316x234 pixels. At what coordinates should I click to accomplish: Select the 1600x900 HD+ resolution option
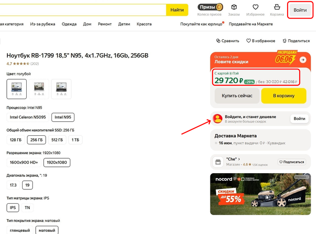tap(23, 163)
